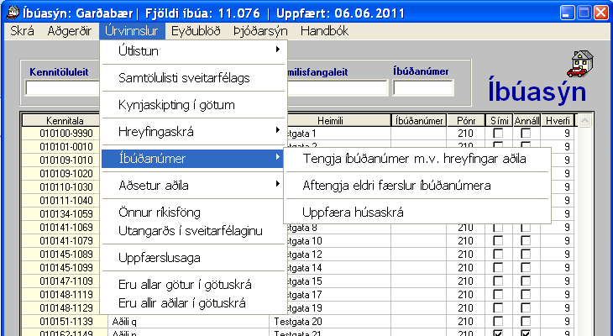The width and height of the screenshot is (613, 336).
Task: Toggle Annáll checkbox for Testgata 15
Action: 526,281
